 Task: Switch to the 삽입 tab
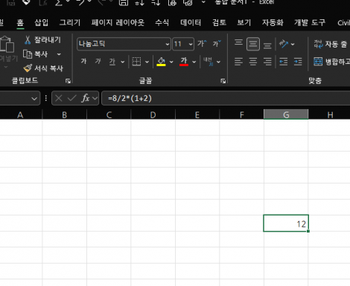coord(41,22)
